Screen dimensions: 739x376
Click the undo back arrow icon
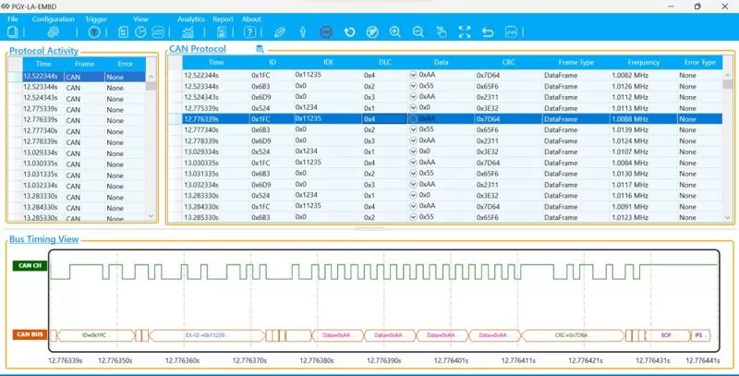point(488,32)
